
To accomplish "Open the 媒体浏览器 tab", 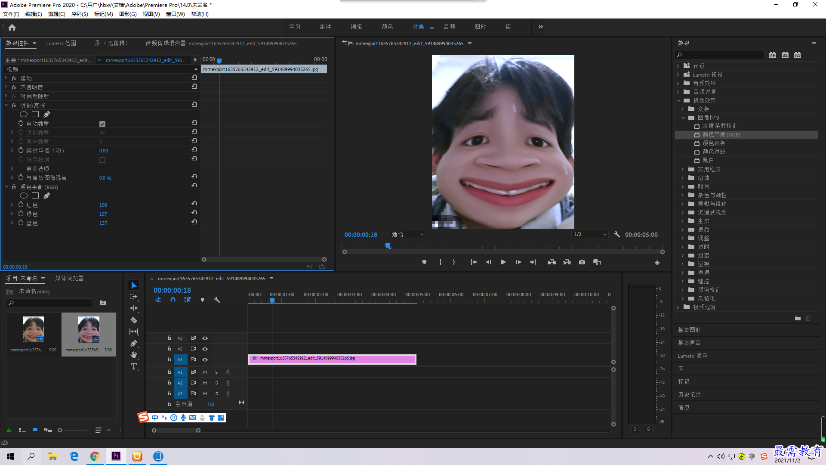I will 69,278.
